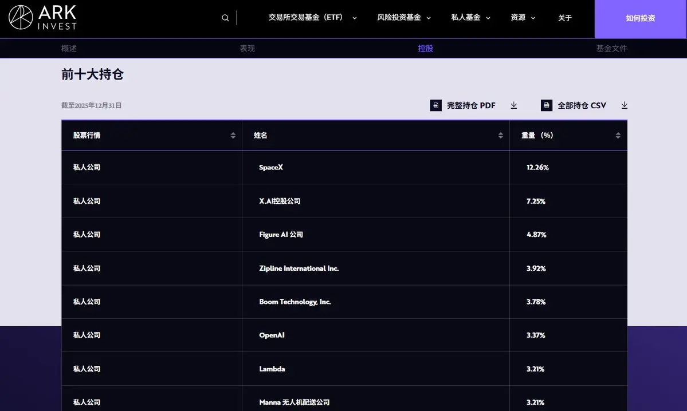Image resolution: width=687 pixels, height=411 pixels.
Task: Click the 重量 (%) column header
Action: tap(569, 136)
